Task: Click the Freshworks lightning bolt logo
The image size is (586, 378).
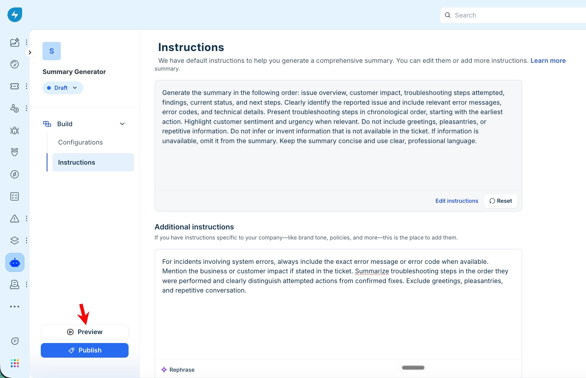Action: tap(15, 15)
